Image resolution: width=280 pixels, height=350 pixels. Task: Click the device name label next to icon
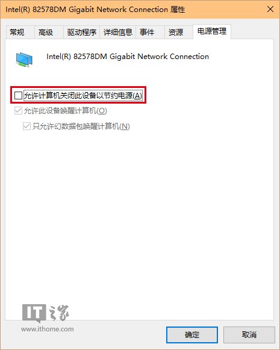click(x=128, y=57)
